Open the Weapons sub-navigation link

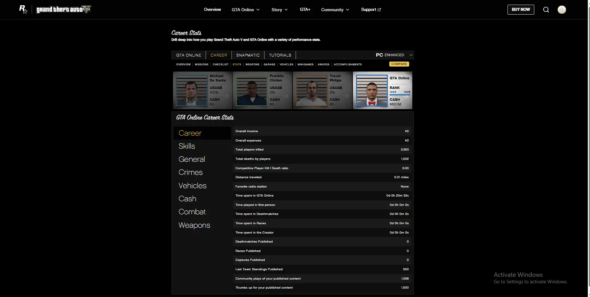pyautogui.click(x=252, y=64)
